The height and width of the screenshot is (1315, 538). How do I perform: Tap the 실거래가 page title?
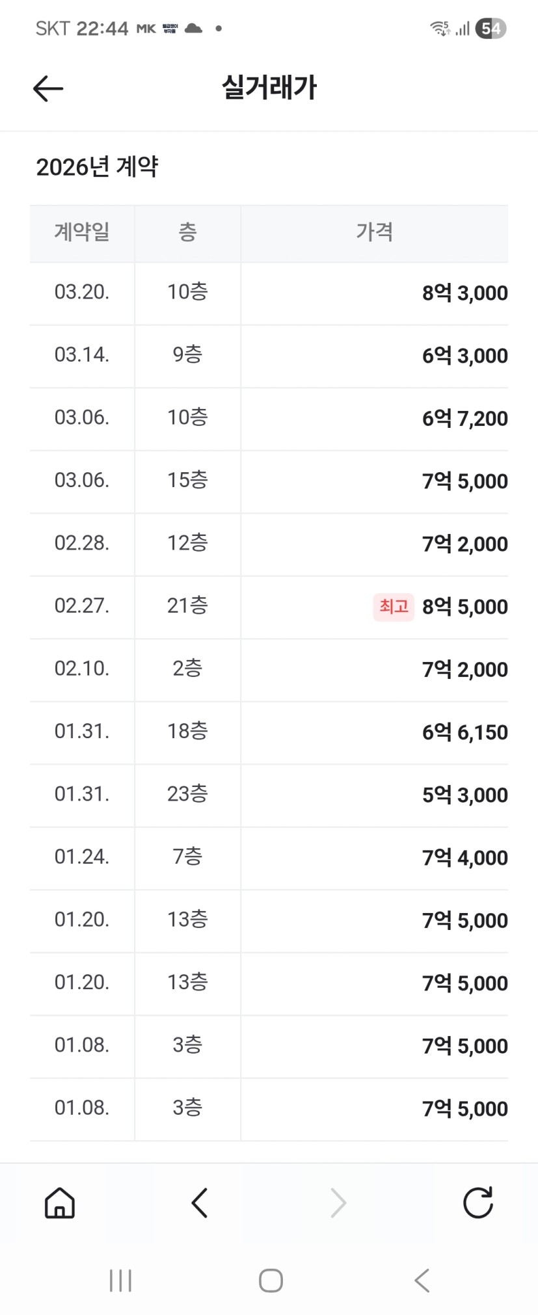pos(269,87)
